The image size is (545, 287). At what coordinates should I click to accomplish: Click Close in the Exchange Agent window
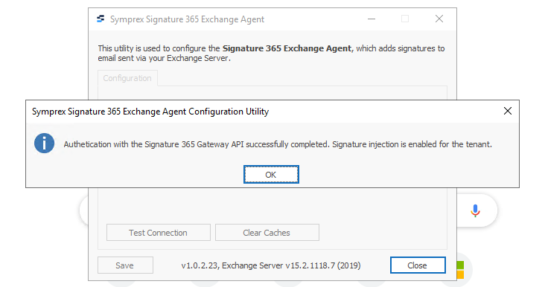click(x=418, y=265)
